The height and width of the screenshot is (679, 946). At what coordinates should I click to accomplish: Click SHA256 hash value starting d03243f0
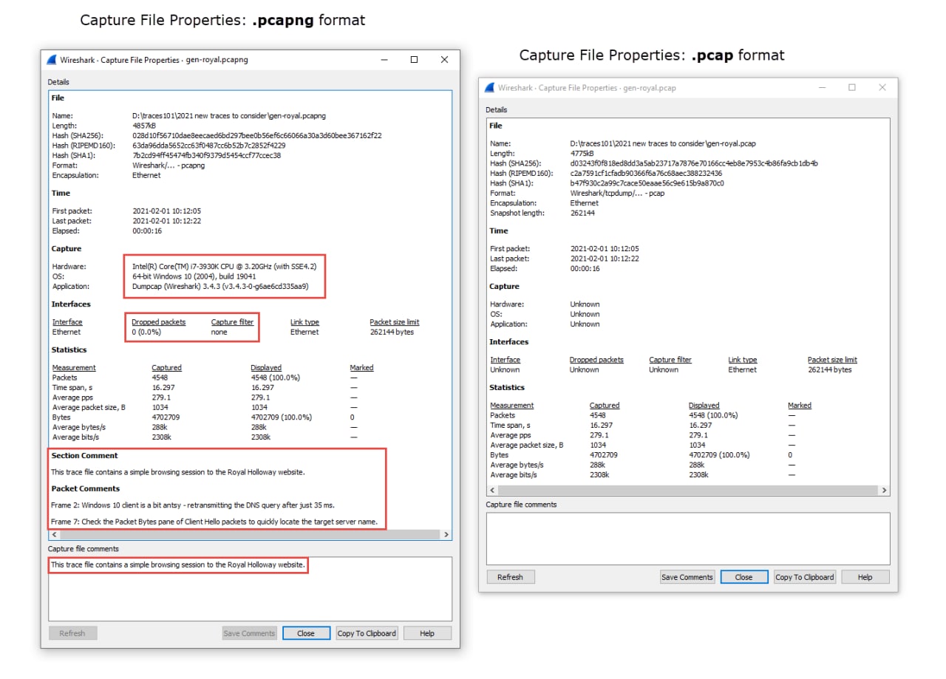click(694, 163)
